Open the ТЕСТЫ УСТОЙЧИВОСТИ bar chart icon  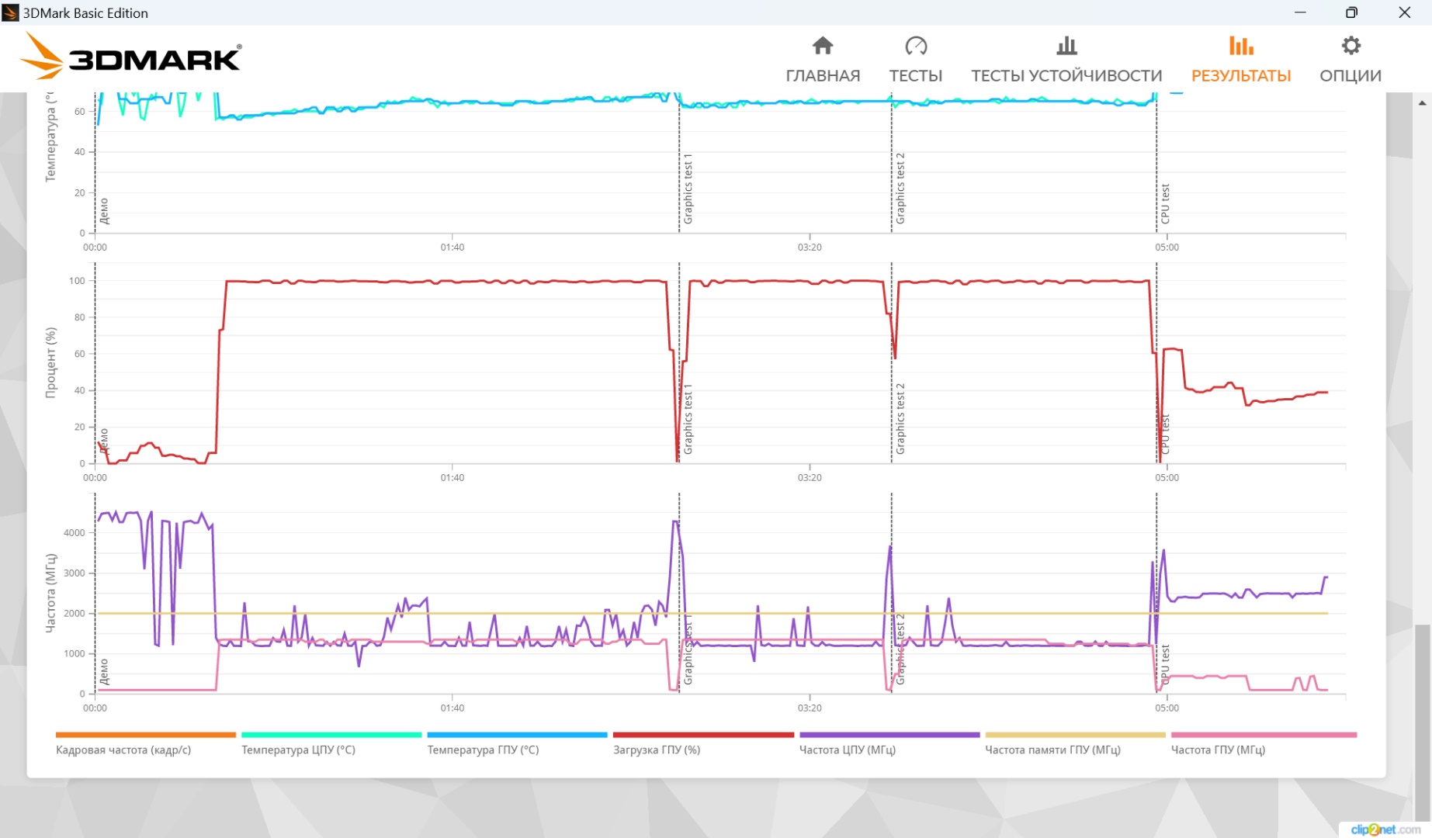1066,46
